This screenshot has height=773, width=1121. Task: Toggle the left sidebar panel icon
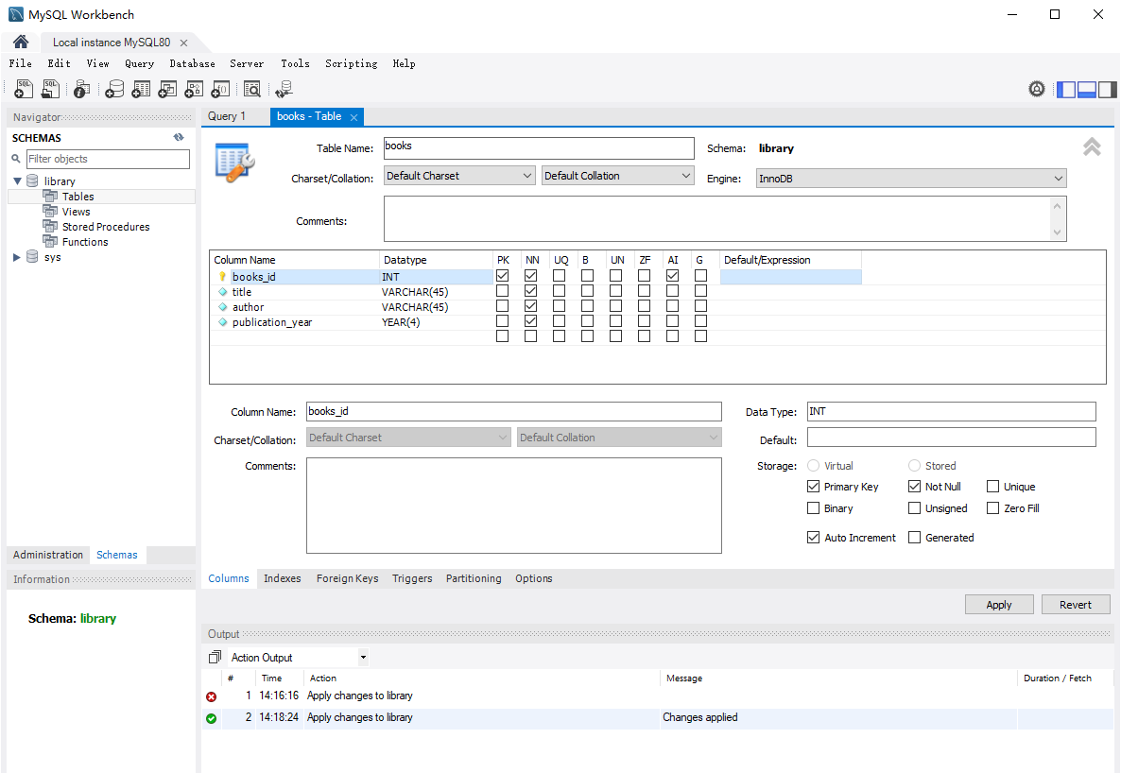1066,90
